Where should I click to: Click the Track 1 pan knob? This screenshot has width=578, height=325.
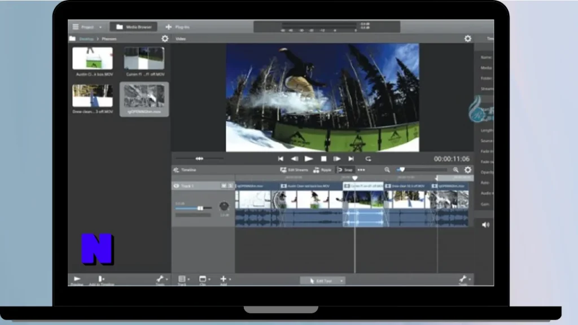click(x=224, y=206)
